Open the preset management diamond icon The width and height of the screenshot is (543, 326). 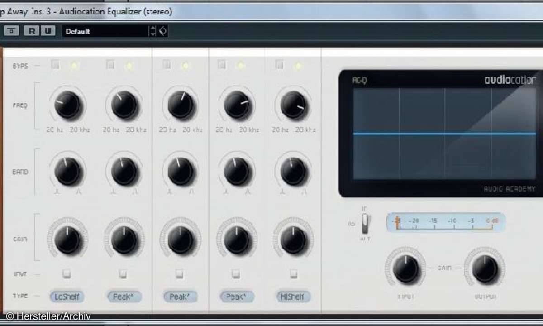pyautogui.click(x=163, y=31)
